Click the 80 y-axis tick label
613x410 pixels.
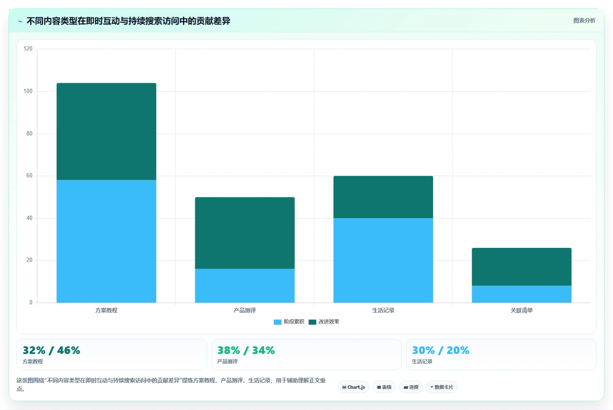[29, 133]
